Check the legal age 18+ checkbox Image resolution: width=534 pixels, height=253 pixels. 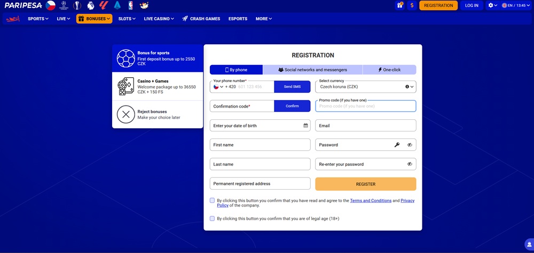212,218
